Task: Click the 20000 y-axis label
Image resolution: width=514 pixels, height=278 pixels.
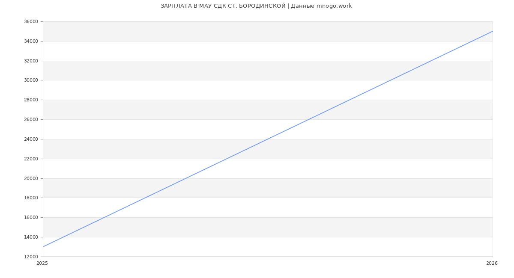Action: [x=31, y=178]
